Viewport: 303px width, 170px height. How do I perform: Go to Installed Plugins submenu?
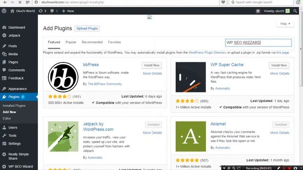click(x=14, y=106)
